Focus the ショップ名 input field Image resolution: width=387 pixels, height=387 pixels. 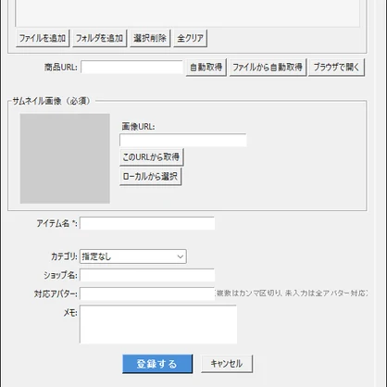[x=147, y=275]
